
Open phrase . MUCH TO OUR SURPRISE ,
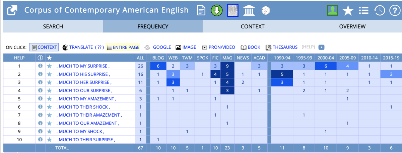point(84,91)
